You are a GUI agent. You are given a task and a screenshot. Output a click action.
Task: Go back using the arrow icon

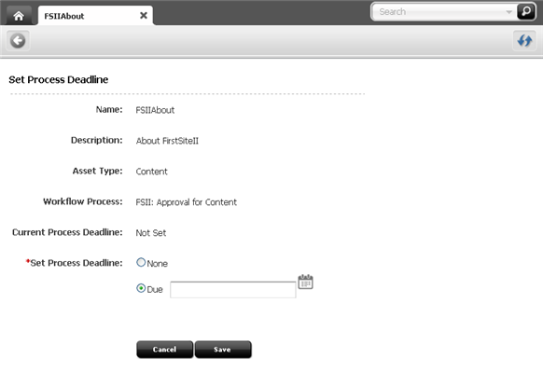tap(18, 41)
